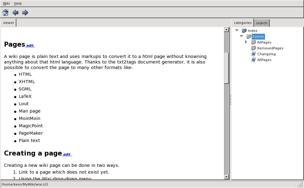This screenshot has height=188, width=304.
Task: Click the RemovedPages folder icon
Action: 254,48
